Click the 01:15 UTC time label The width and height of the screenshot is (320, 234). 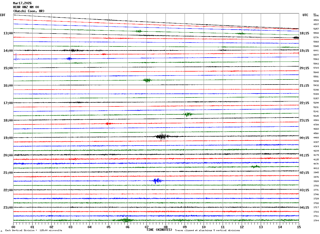304,155
